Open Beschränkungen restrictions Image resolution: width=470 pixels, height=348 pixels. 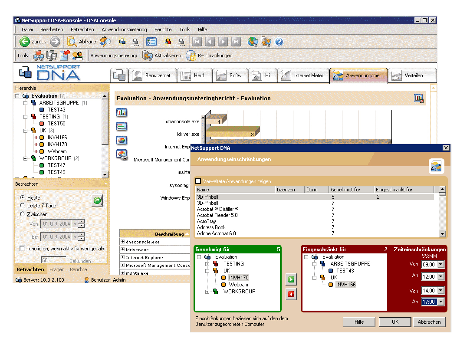click(209, 56)
